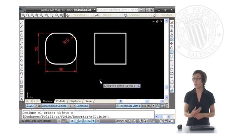
Task: Click the drawing area vertical scrollbar up arrow
Action: click(x=166, y=21)
